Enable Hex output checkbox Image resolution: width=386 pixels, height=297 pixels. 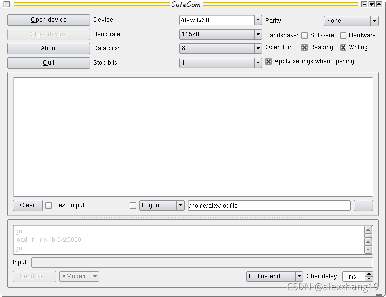49,205
